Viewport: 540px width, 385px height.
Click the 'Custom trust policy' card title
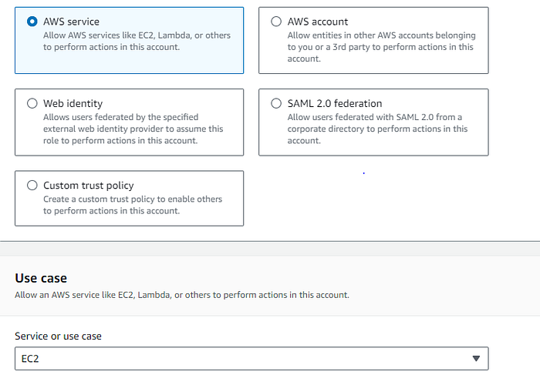coord(89,186)
